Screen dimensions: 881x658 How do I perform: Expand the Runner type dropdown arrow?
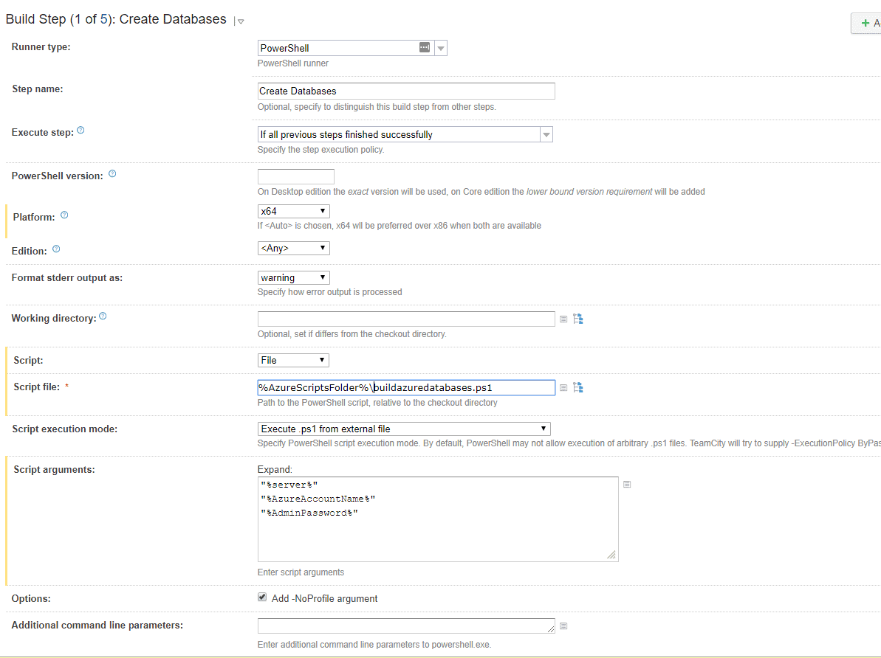tap(441, 48)
